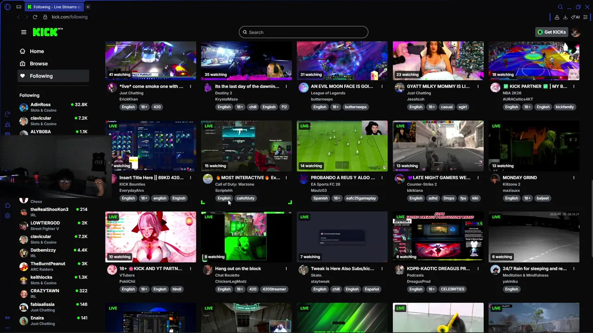
Task: Click the eafc25gameplay tag
Action: click(x=361, y=198)
